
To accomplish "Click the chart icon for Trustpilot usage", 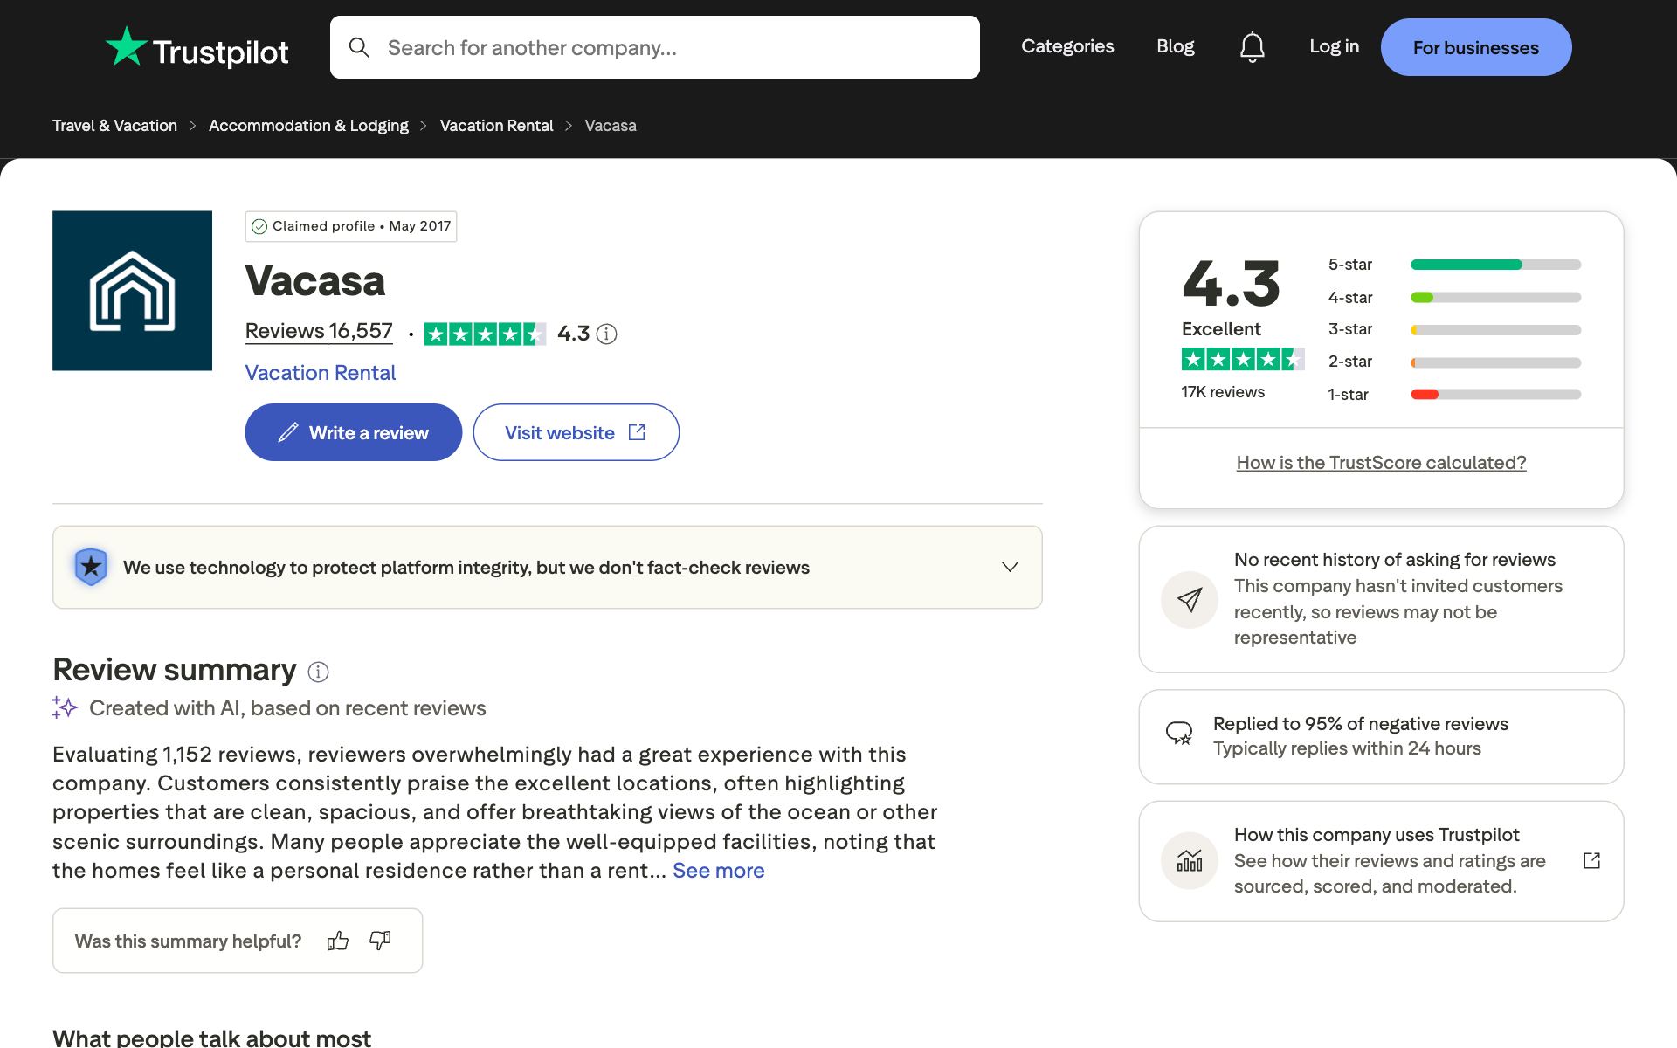I will tap(1189, 861).
